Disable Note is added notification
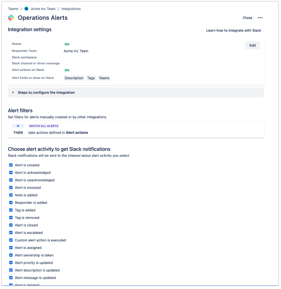This screenshot has height=289, width=281. click(11, 195)
